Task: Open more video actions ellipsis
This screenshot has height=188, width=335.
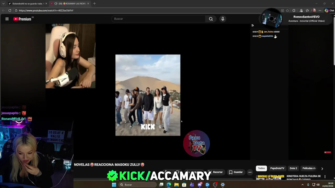Action: pyautogui.click(x=250, y=172)
